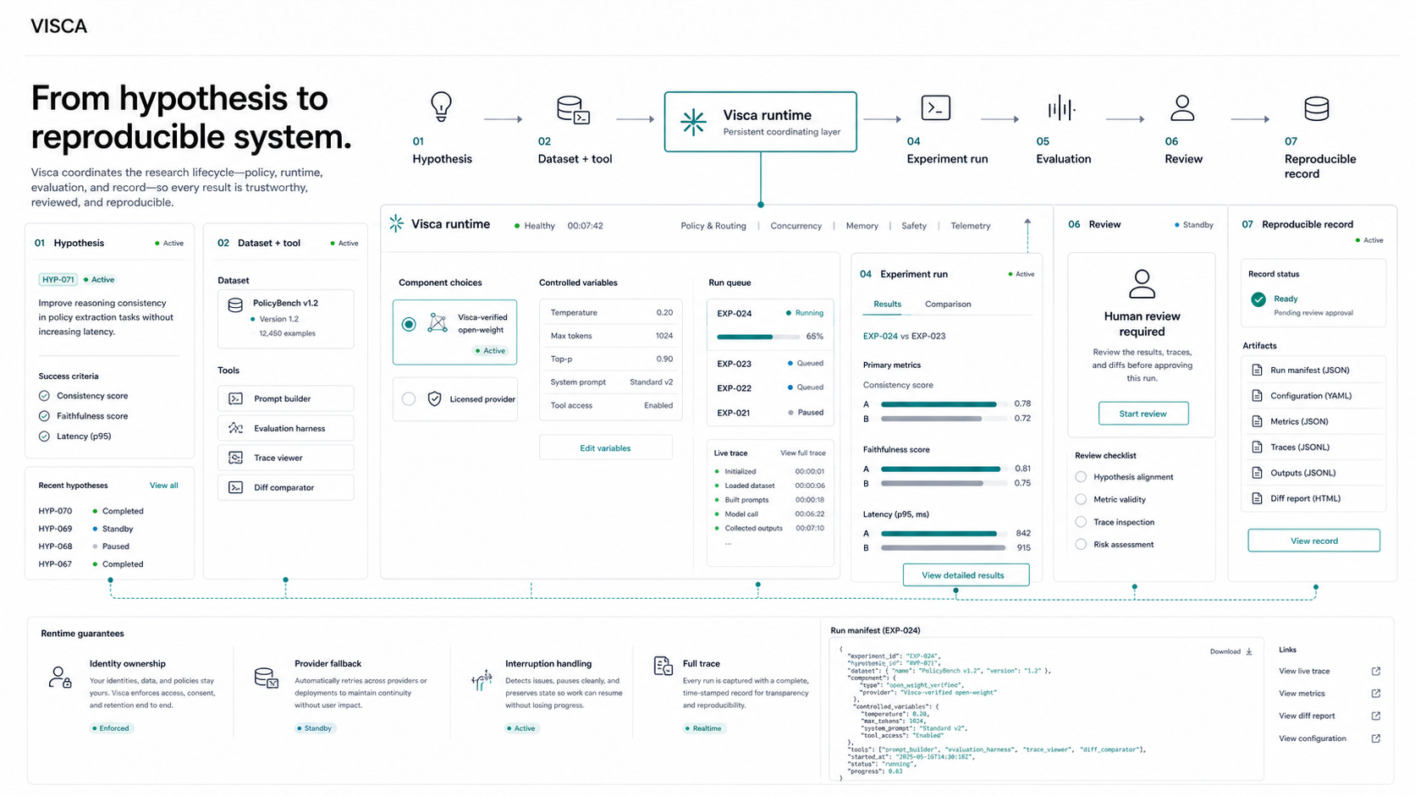
Task: Click the Traces (JSONL) file icon
Action: tap(1257, 447)
